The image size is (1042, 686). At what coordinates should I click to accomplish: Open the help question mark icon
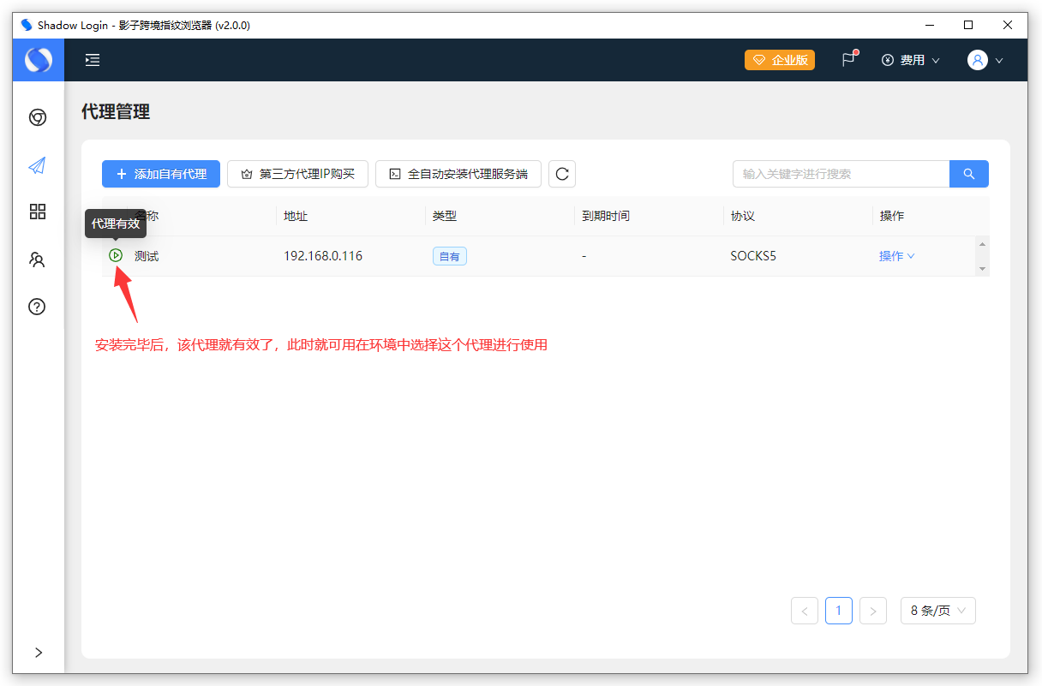click(38, 307)
